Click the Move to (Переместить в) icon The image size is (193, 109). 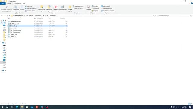[42, 7]
